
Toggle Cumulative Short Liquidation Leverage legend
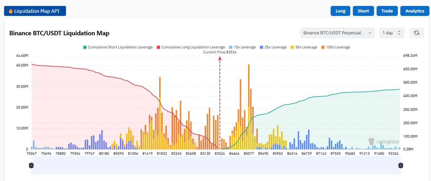click(x=118, y=47)
